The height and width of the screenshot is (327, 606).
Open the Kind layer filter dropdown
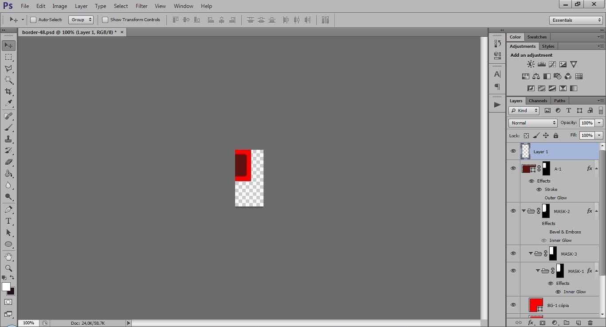524,111
